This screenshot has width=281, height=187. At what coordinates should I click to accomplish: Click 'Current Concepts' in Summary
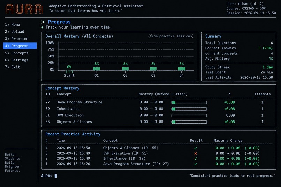(221, 53)
